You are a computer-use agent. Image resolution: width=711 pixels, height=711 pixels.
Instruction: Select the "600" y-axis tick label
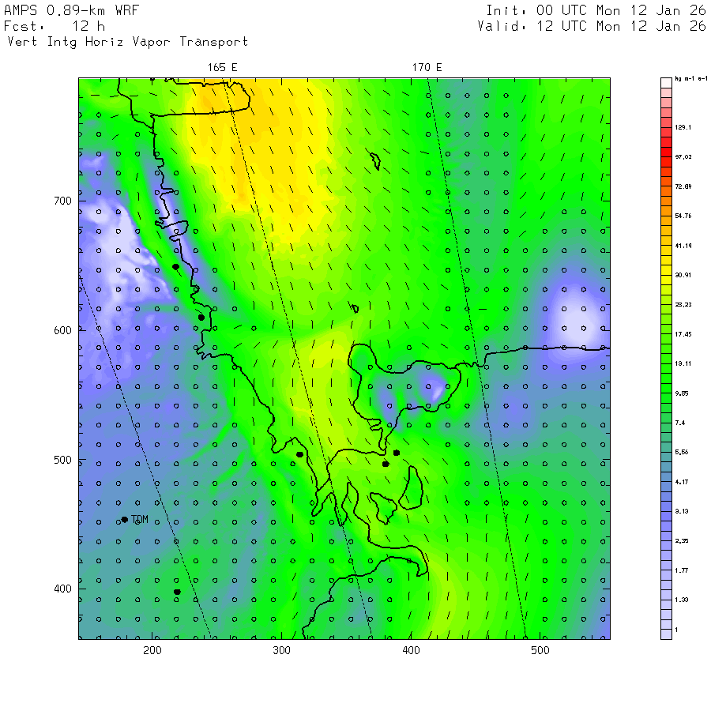click(x=62, y=330)
